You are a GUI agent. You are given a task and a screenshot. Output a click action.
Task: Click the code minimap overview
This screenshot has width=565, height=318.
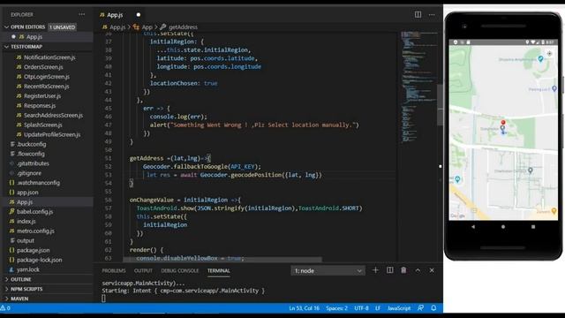[x=418, y=87]
